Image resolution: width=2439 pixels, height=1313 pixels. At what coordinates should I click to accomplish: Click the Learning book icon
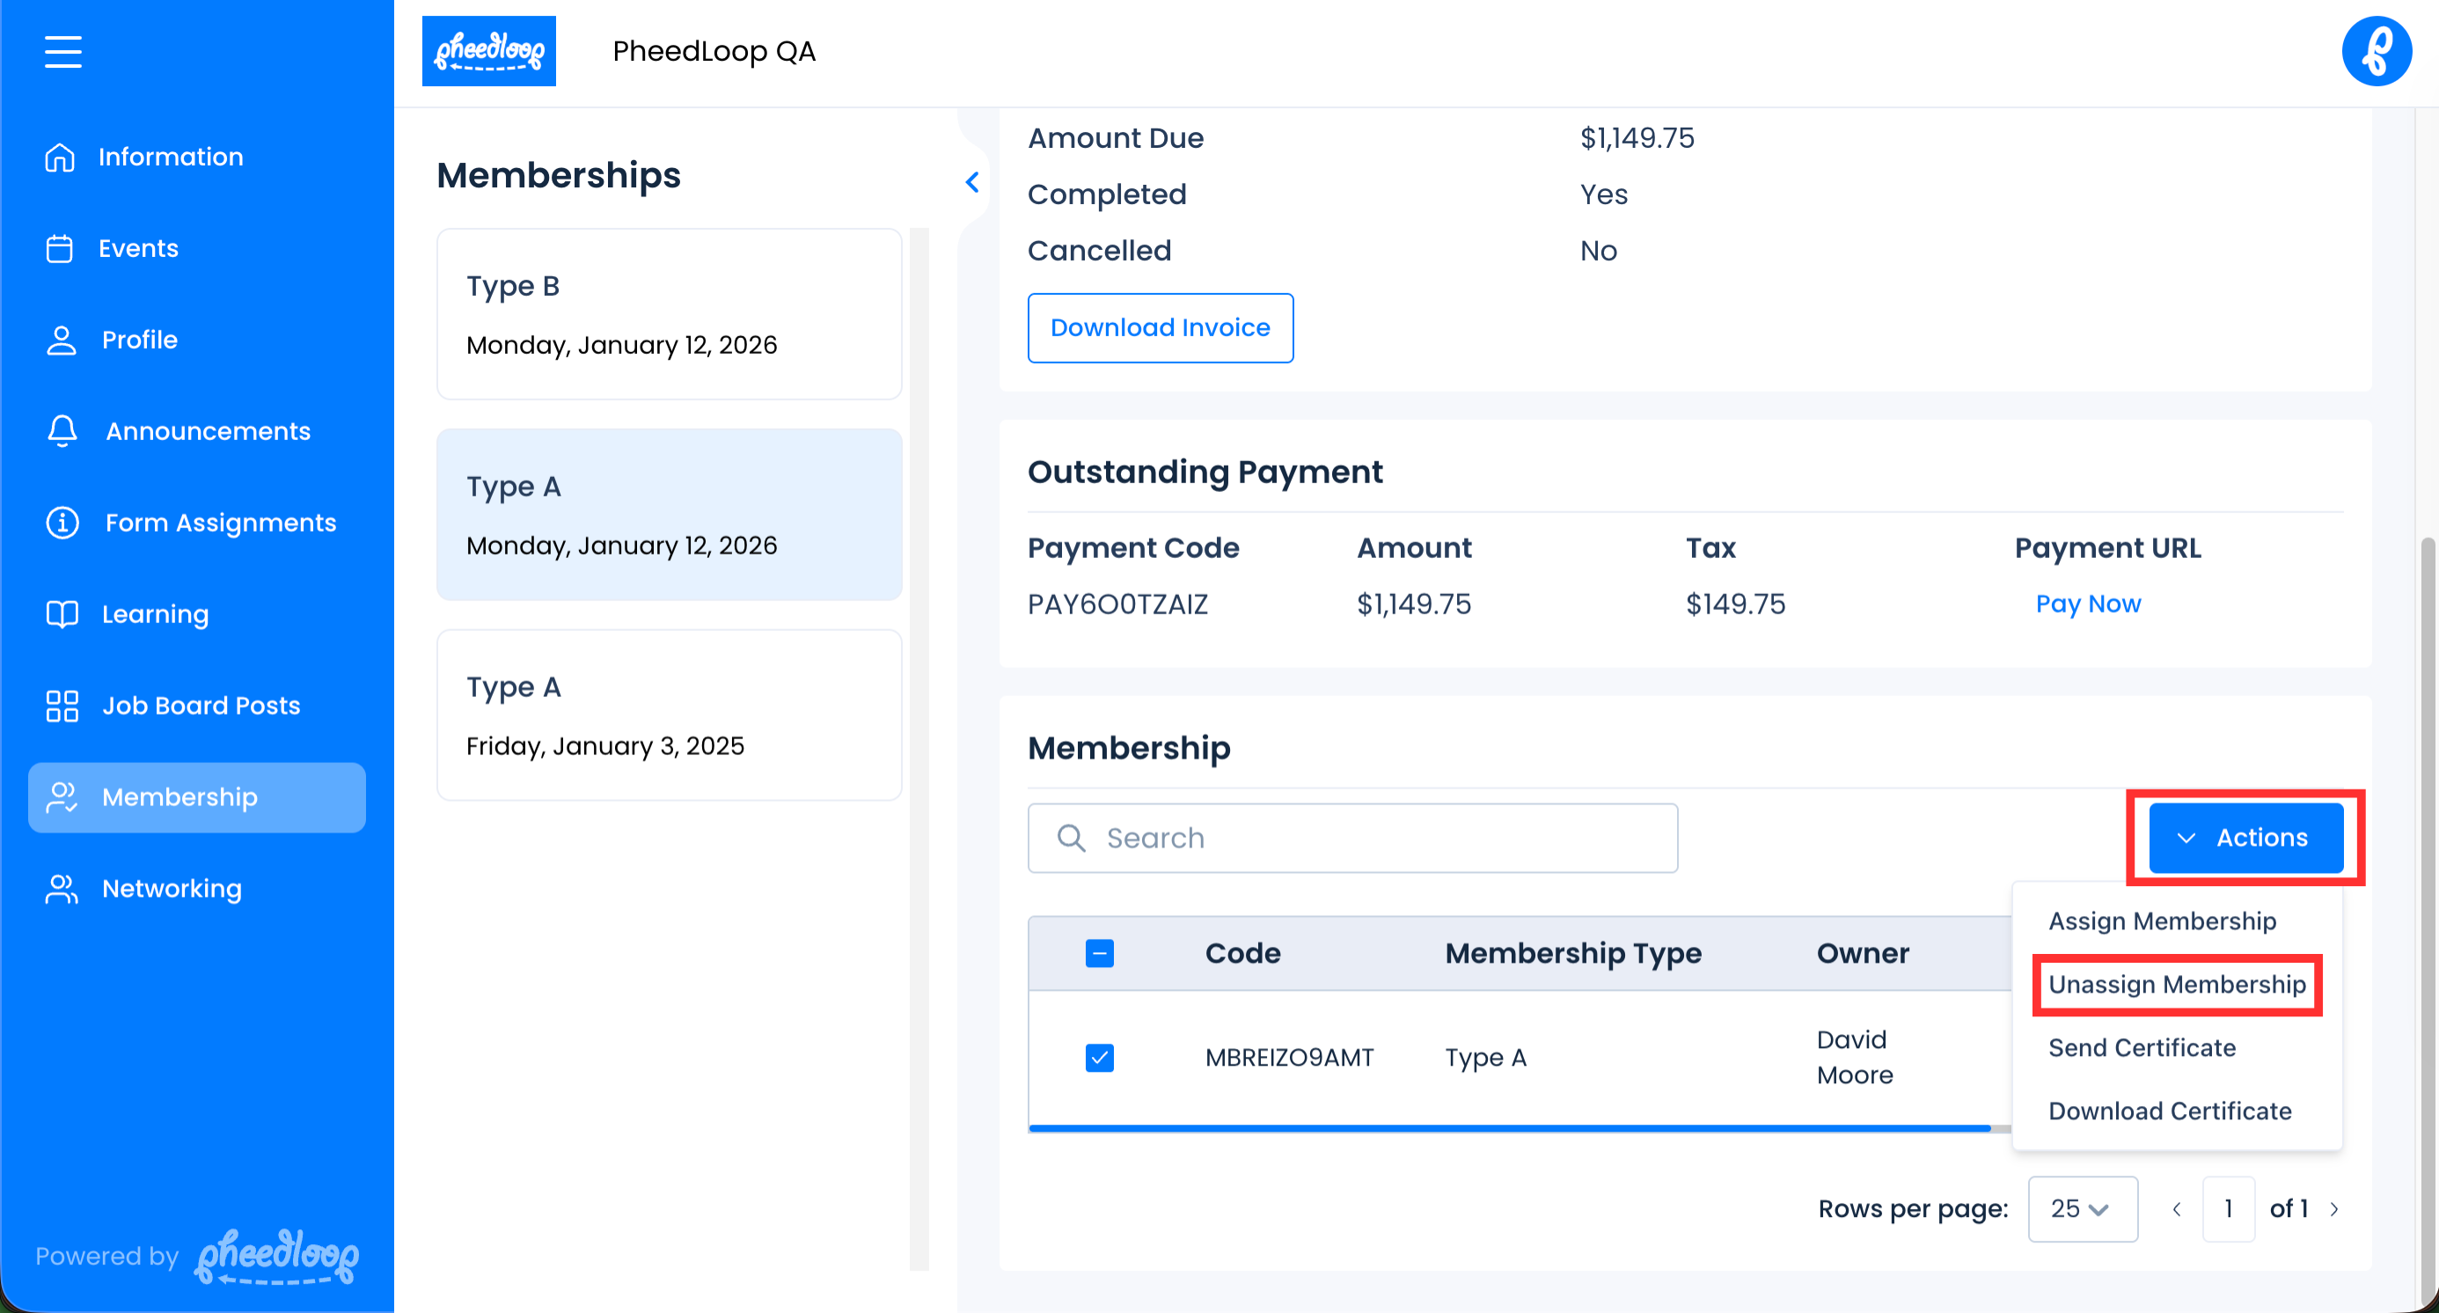62,614
